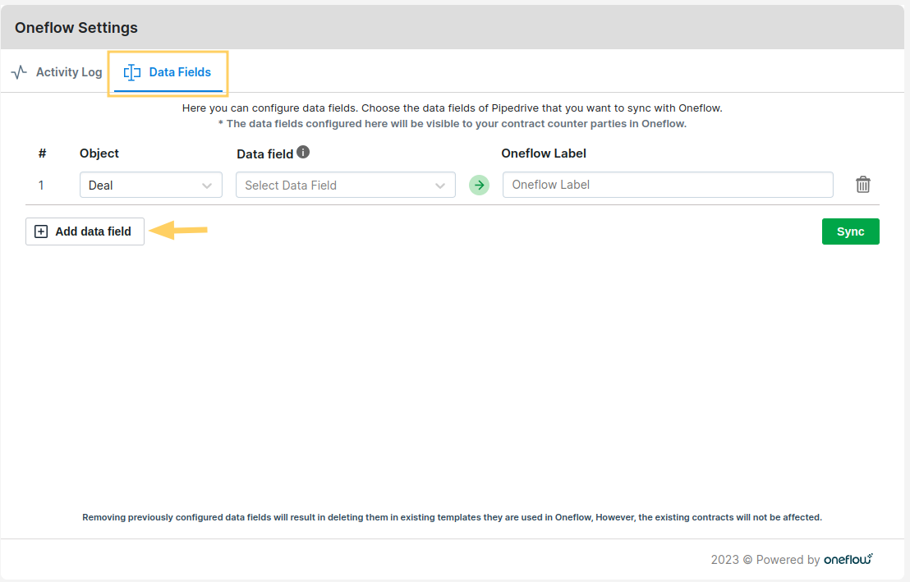Click the Data field column header
The height and width of the screenshot is (582, 910).
coord(265,154)
